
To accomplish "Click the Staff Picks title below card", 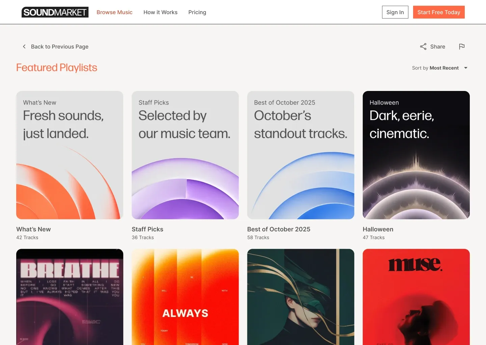I will point(147,229).
